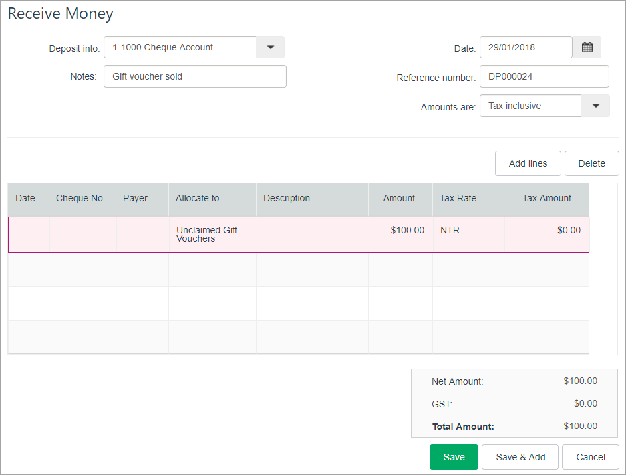The width and height of the screenshot is (626, 475).
Task: Select the NTR tax rate cell
Action: 468,235
